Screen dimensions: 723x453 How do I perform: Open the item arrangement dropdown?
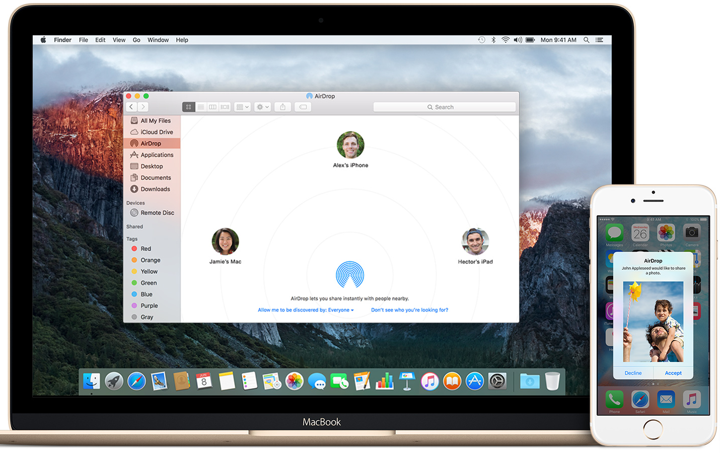(243, 107)
